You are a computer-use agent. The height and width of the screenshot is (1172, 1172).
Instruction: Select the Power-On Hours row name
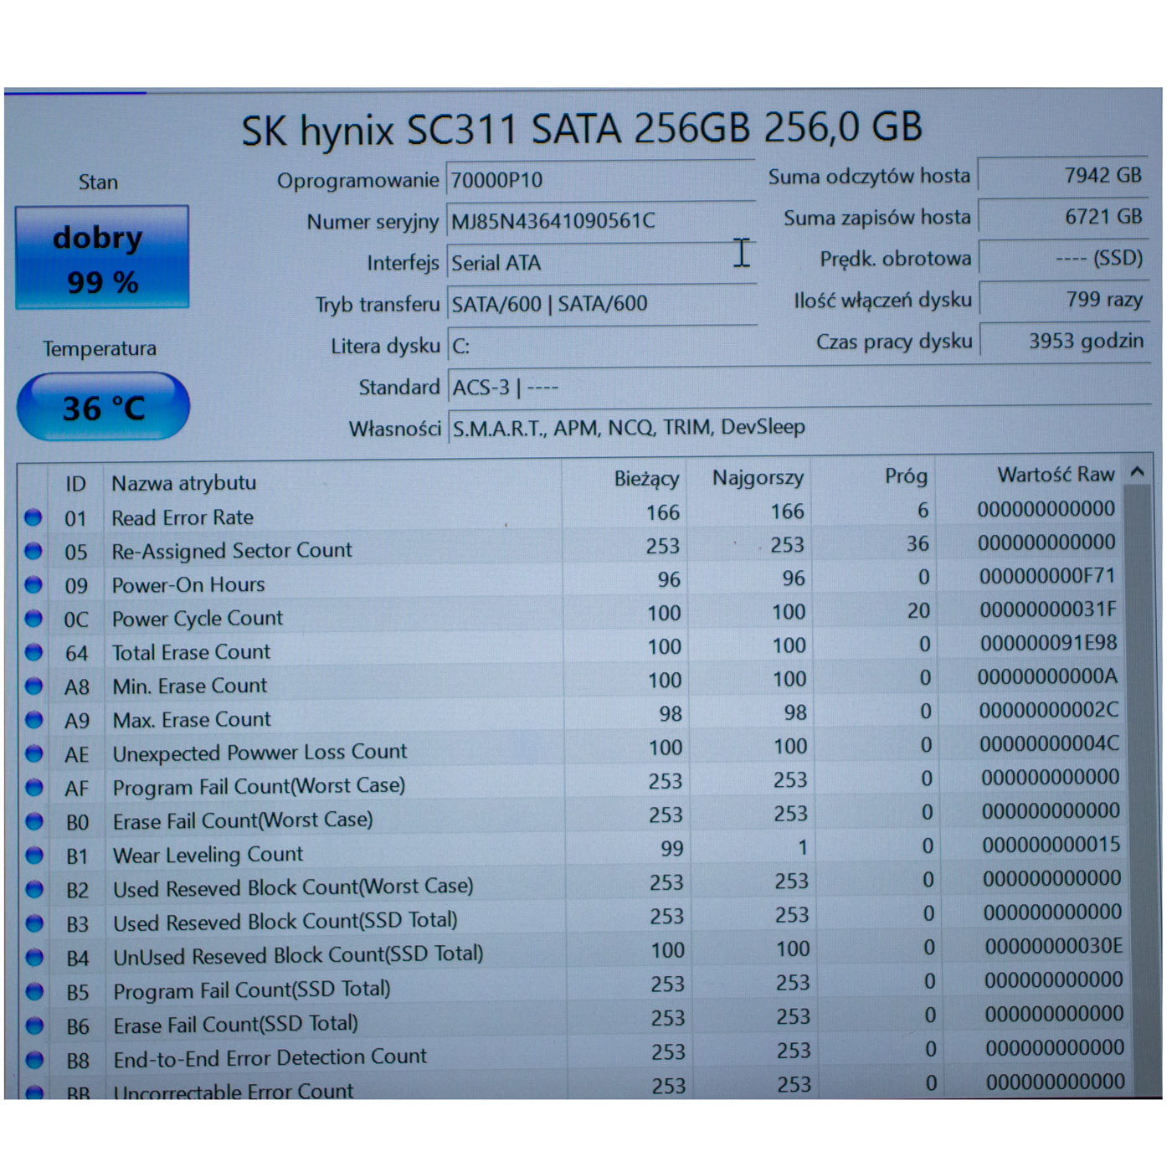coord(188,584)
